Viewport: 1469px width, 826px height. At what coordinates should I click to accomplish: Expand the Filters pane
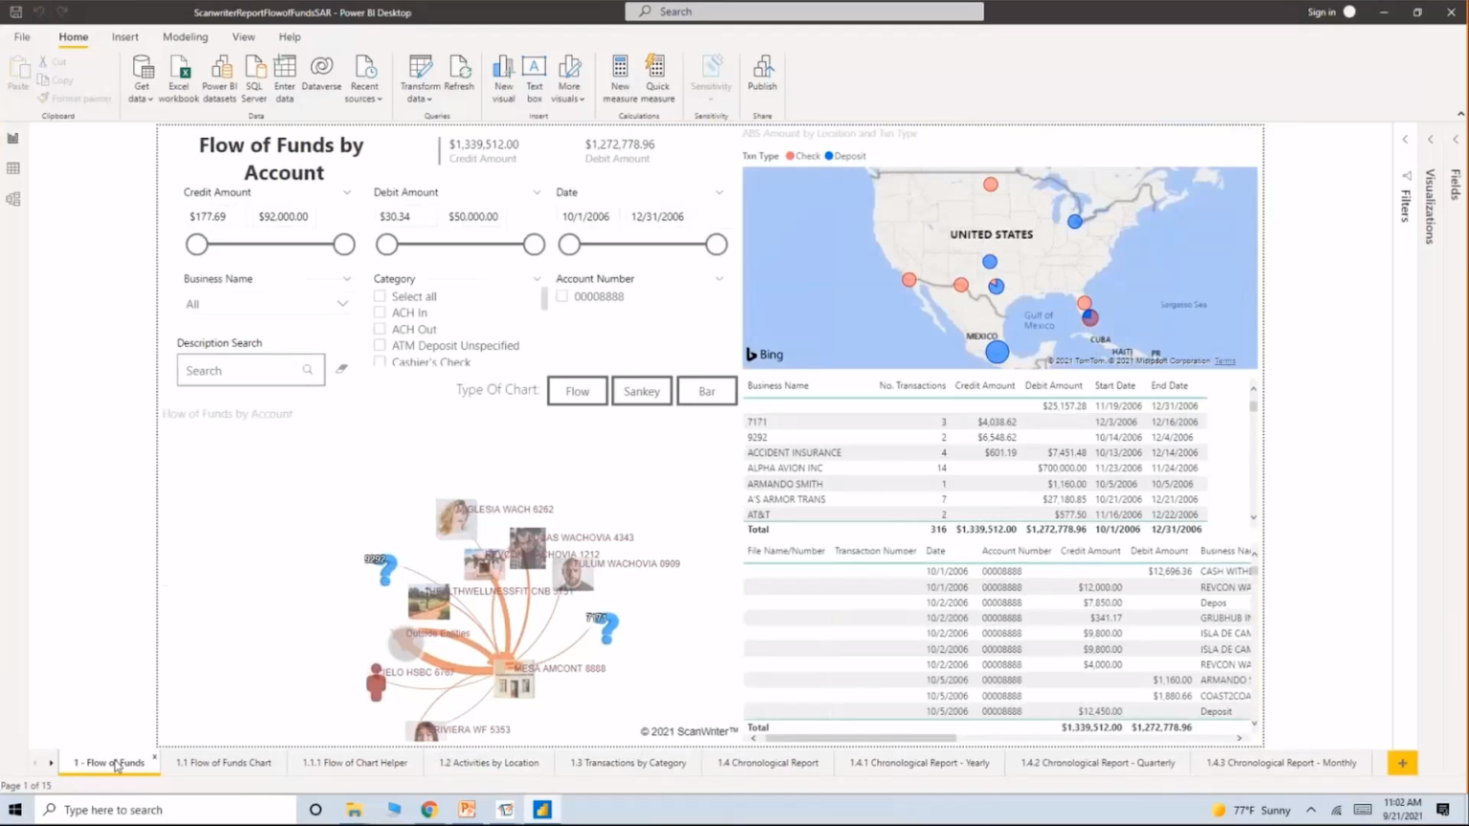click(x=1406, y=140)
